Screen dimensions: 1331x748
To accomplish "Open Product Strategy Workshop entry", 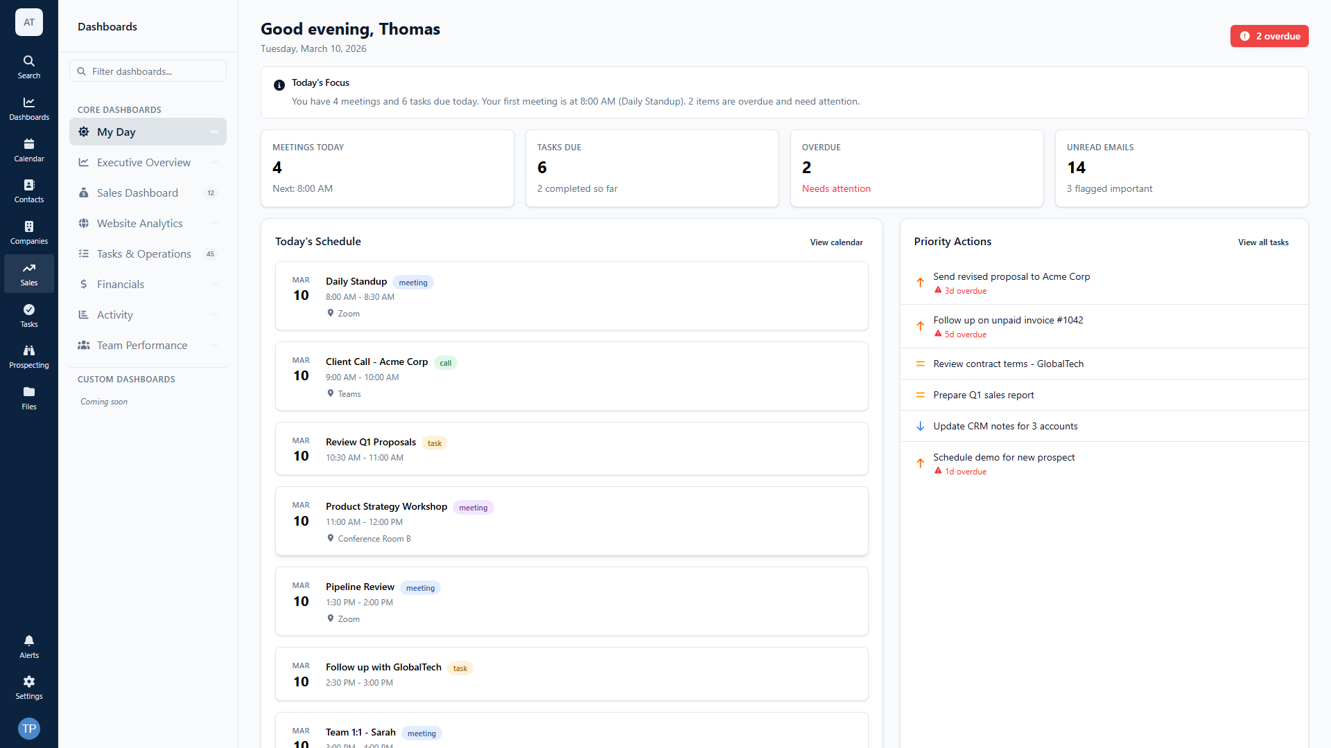I will tap(571, 521).
